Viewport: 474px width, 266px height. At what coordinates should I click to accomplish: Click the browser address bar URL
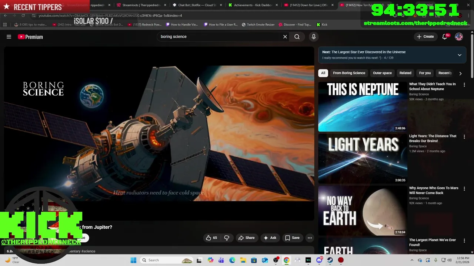click(x=110, y=16)
